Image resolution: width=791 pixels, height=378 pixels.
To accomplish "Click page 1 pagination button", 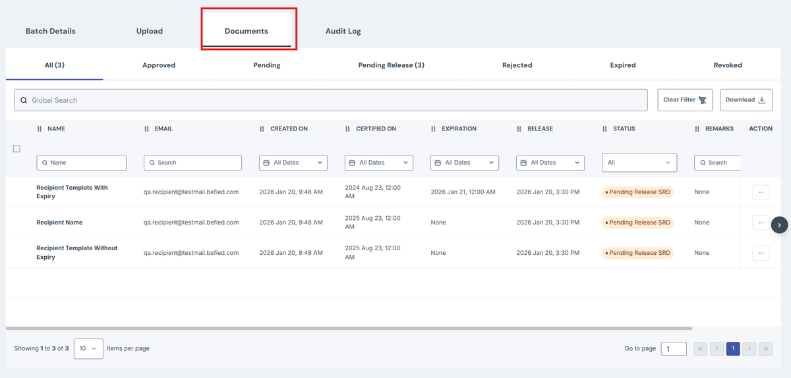I will point(733,349).
